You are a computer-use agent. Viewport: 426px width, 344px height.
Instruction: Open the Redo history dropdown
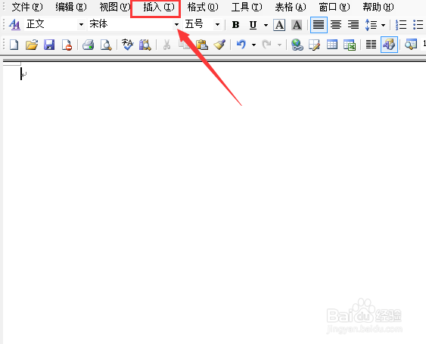(279, 45)
